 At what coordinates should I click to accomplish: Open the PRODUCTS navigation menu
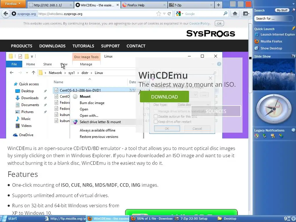point(21,46)
